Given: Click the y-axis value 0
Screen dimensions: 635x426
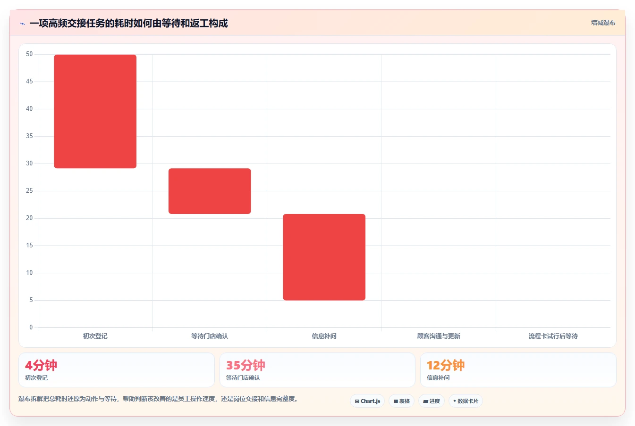Looking at the screenshot, I should (x=31, y=328).
